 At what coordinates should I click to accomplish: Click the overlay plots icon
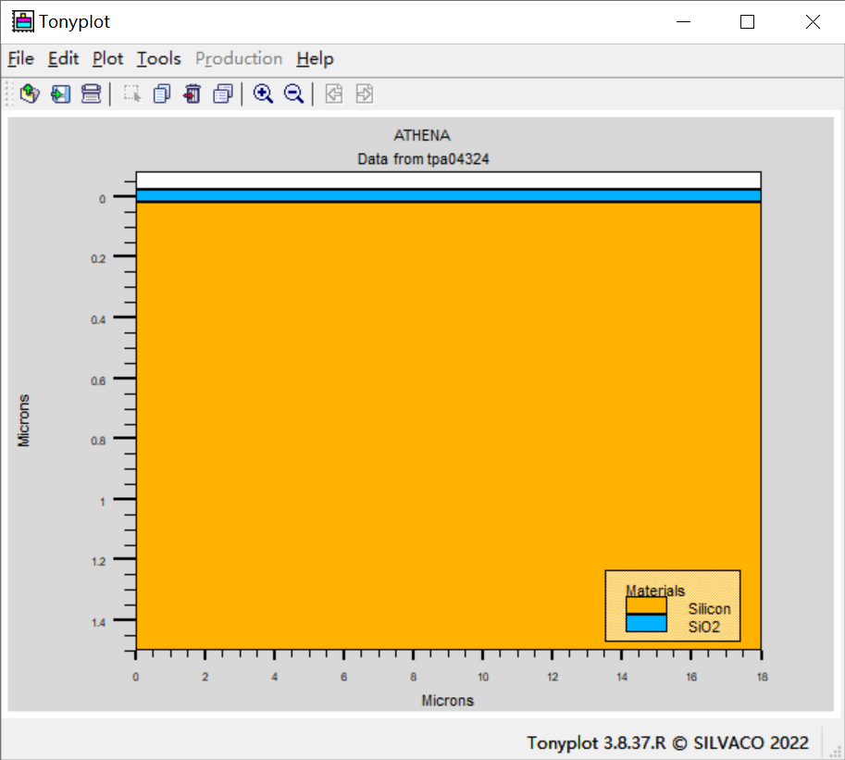[222, 93]
